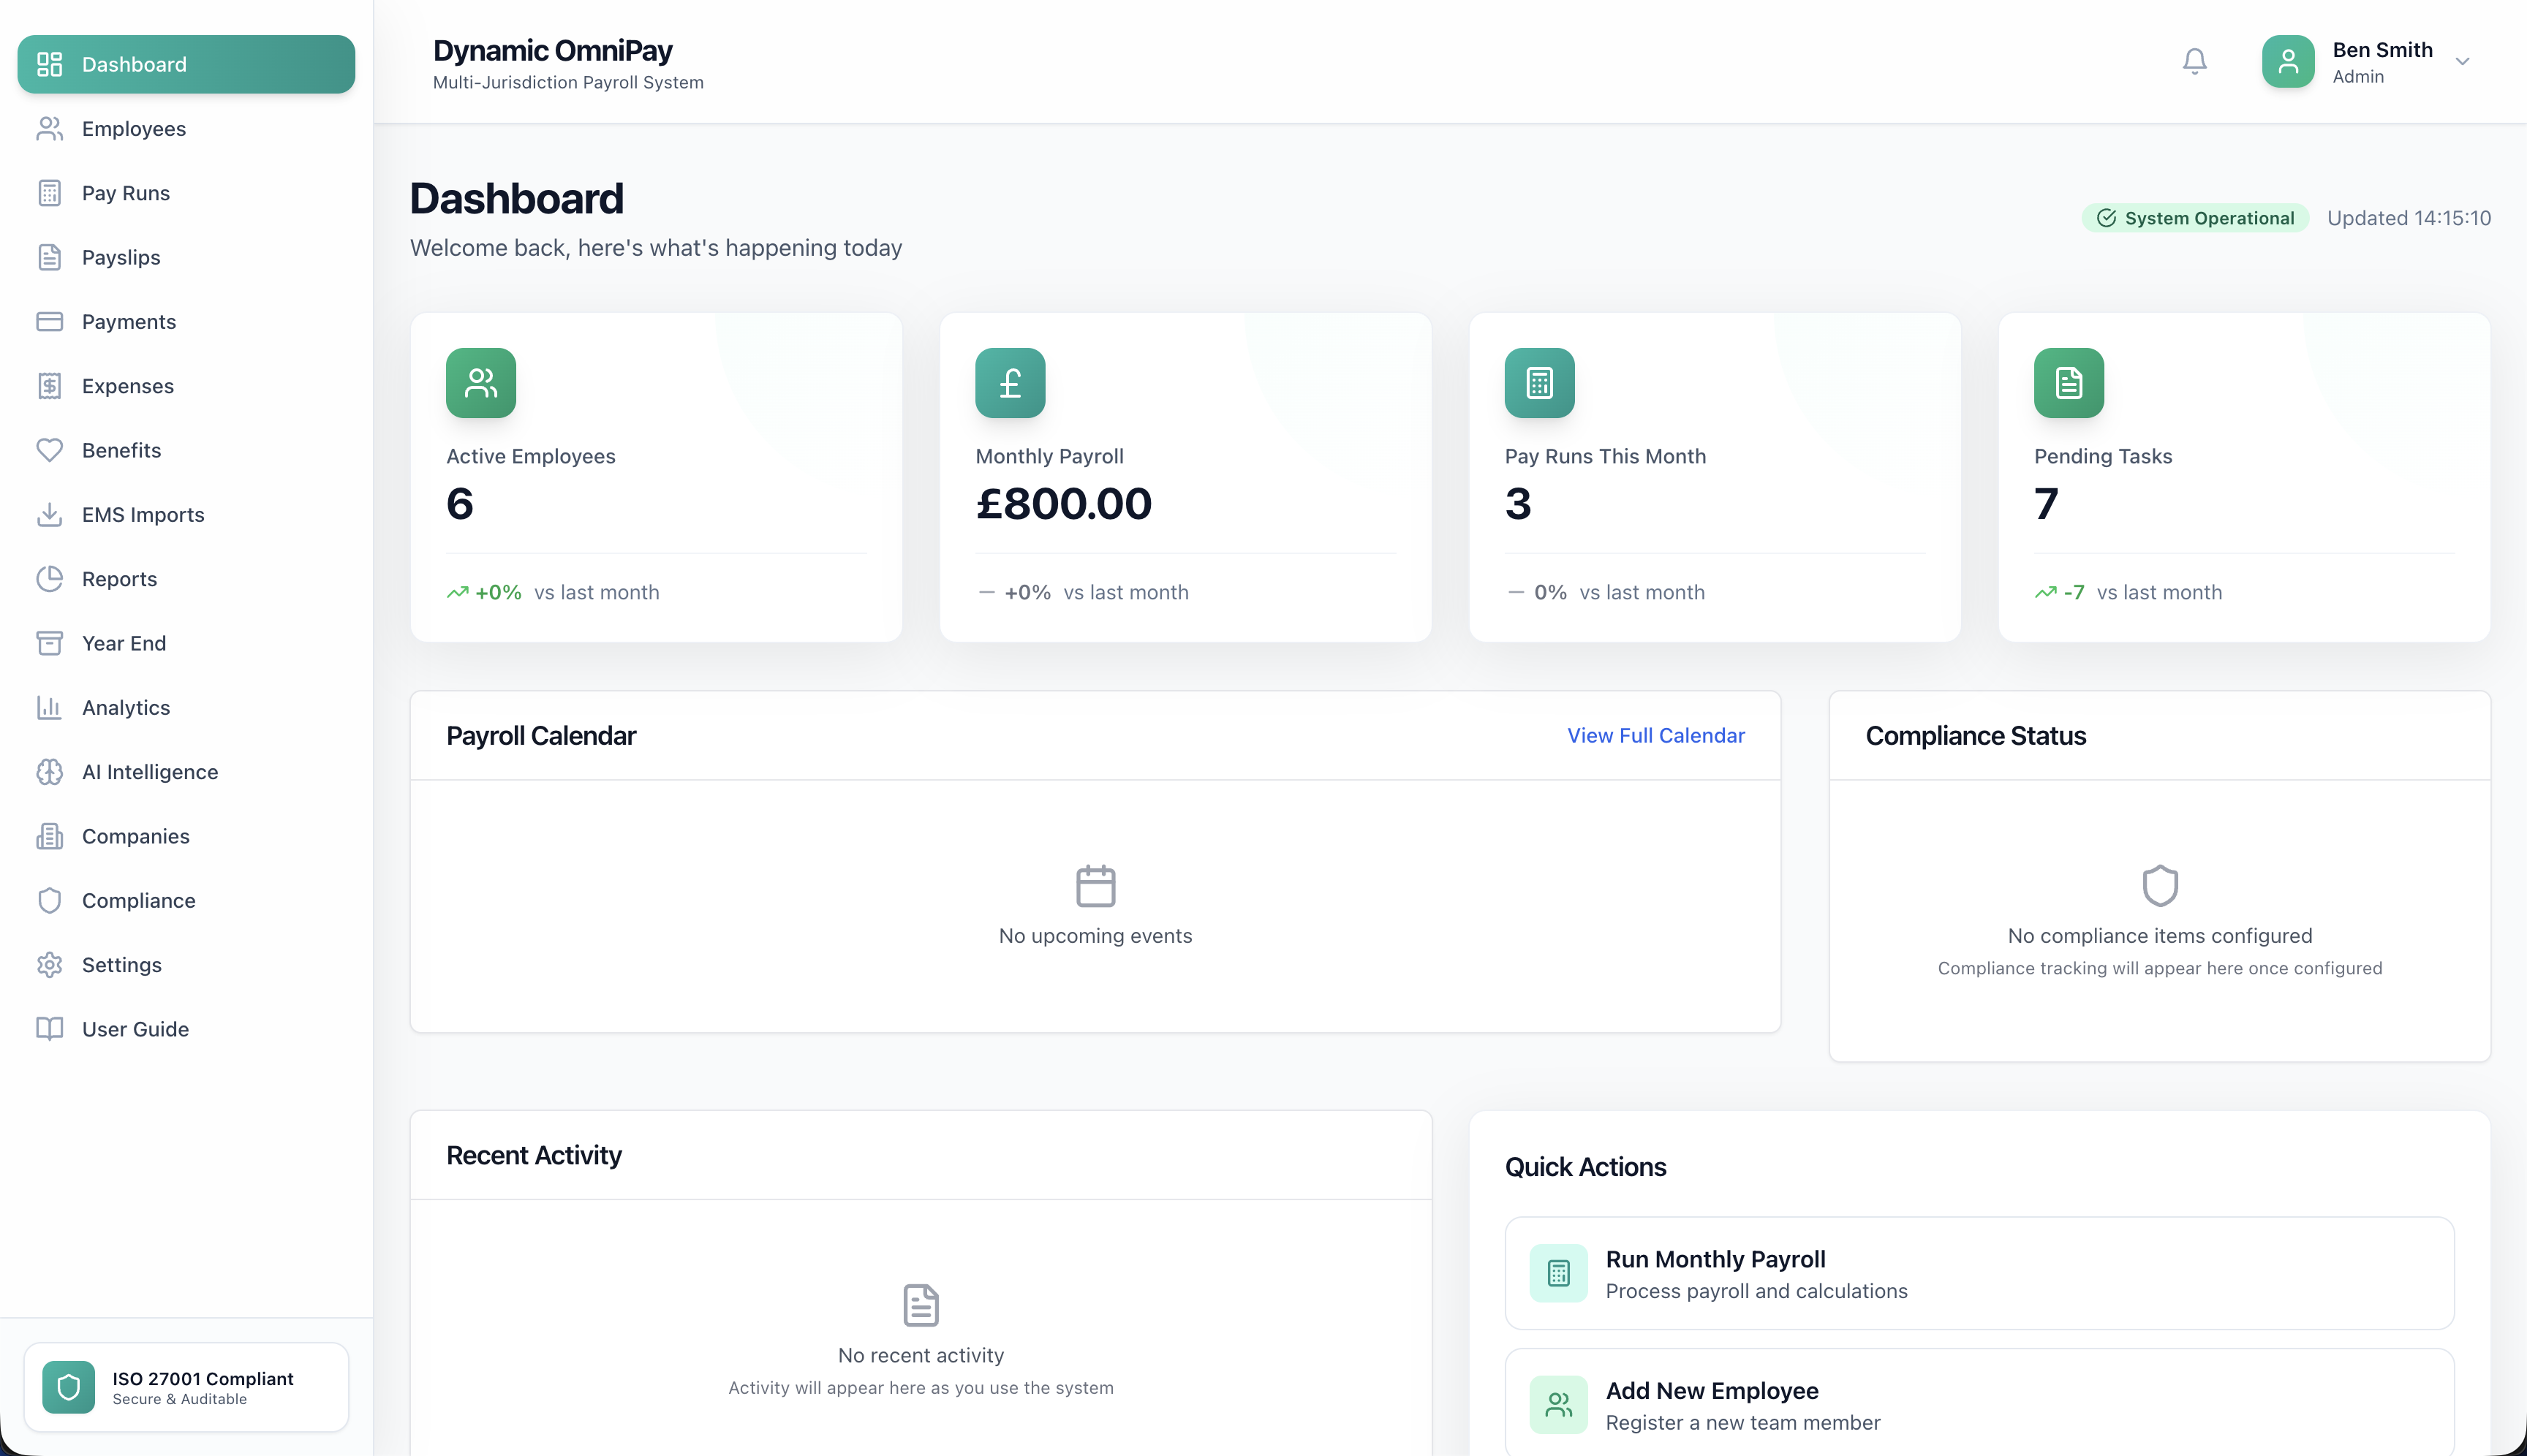Click the document icon above No recent activity
Image resolution: width=2527 pixels, height=1456 pixels.
pyautogui.click(x=921, y=1305)
